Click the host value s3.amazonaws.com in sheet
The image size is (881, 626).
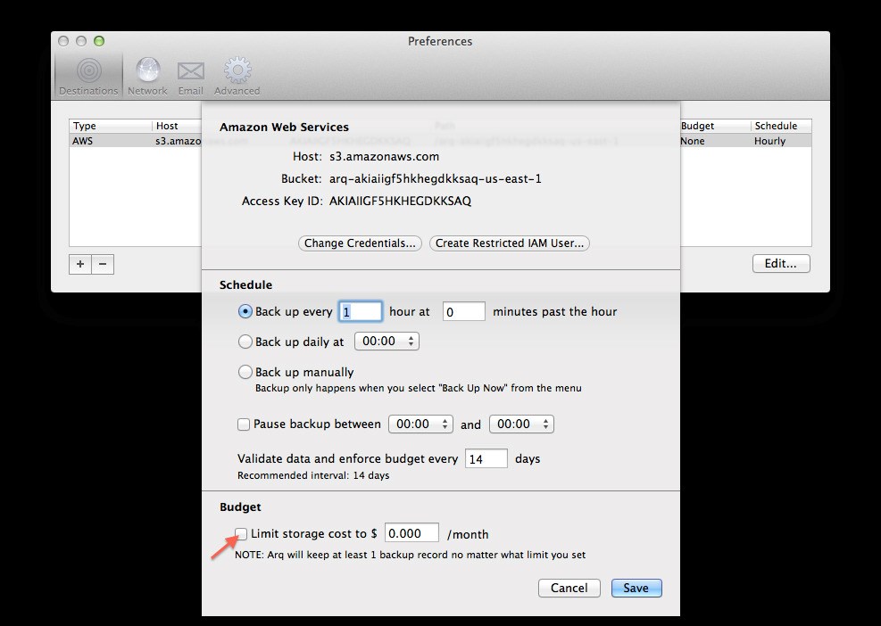tap(385, 157)
